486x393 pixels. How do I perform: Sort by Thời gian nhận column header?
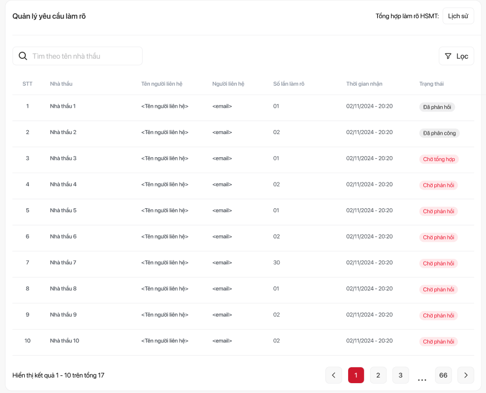click(364, 84)
